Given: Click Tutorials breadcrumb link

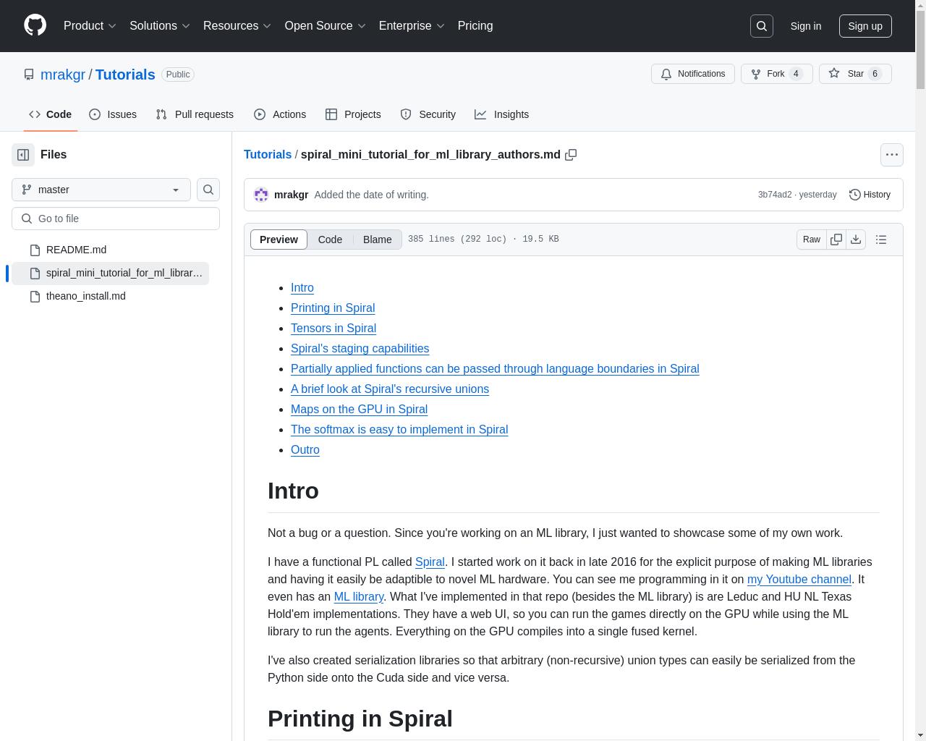Looking at the screenshot, I should [268, 155].
